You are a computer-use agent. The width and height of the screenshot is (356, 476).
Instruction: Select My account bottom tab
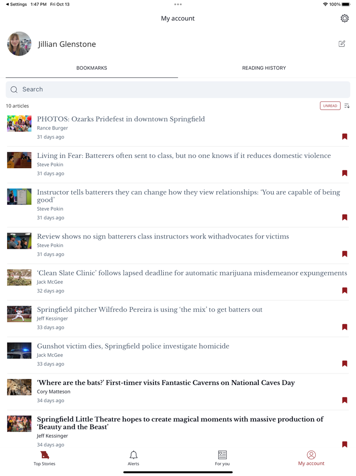pos(311,458)
